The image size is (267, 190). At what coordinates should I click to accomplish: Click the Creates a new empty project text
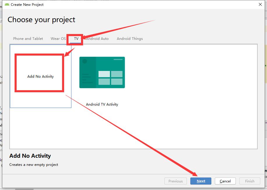click(x=34, y=164)
